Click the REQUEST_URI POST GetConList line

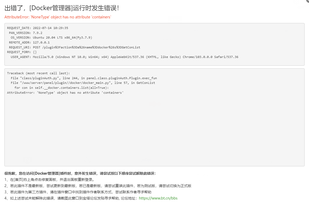[75, 47]
